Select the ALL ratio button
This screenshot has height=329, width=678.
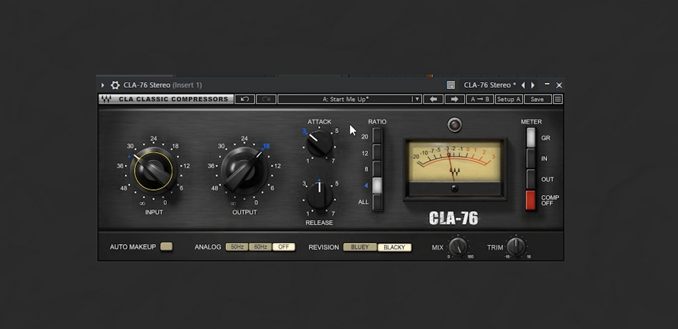(x=377, y=202)
